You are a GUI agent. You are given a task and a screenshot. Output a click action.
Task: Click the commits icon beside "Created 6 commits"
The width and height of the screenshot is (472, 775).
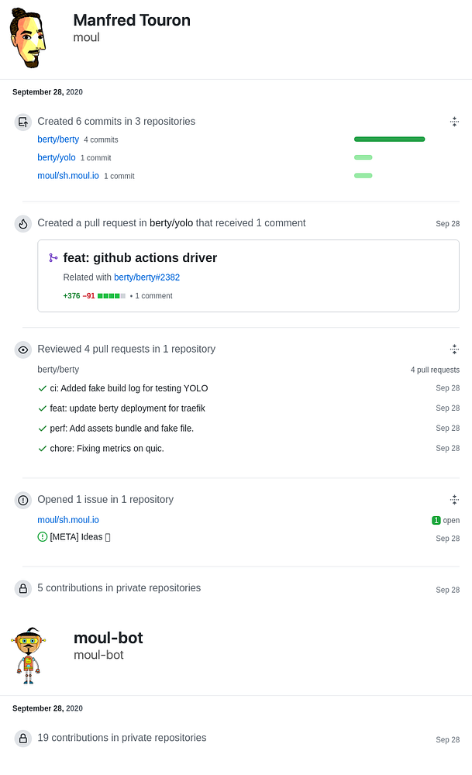pos(23,122)
